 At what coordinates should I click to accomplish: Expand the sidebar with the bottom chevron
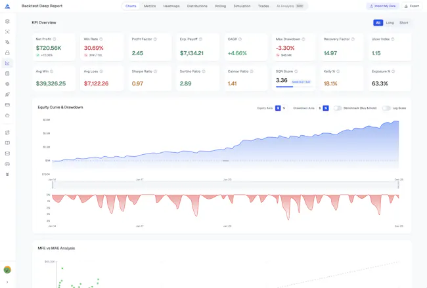pyautogui.click(x=7, y=282)
